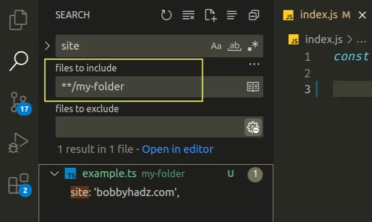
Task: Open the match line site: 'bobbyhadz.com'
Action: (x=125, y=192)
